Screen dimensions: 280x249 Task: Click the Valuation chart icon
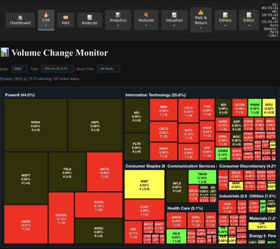174,15
